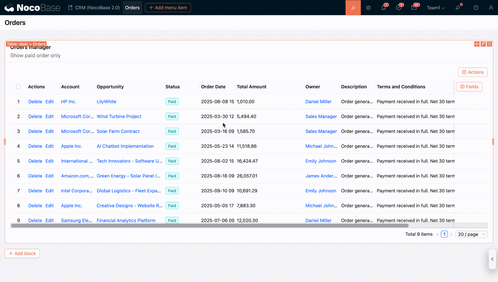Open the user profile icon
This screenshot has width=498, height=282.
coord(491,8)
